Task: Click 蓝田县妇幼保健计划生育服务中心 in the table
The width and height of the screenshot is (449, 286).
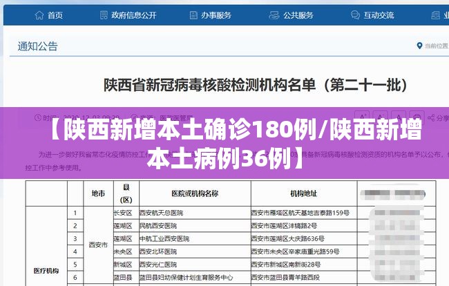Action: tap(186, 278)
